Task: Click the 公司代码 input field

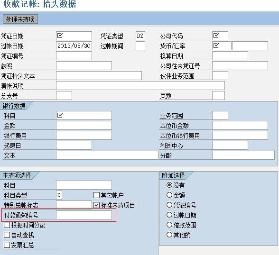Action: pos(220,36)
